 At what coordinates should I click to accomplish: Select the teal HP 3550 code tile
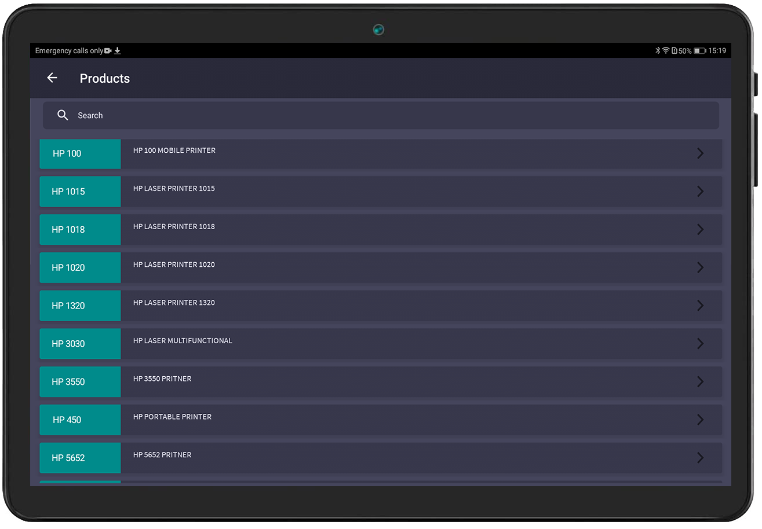coord(80,382)
